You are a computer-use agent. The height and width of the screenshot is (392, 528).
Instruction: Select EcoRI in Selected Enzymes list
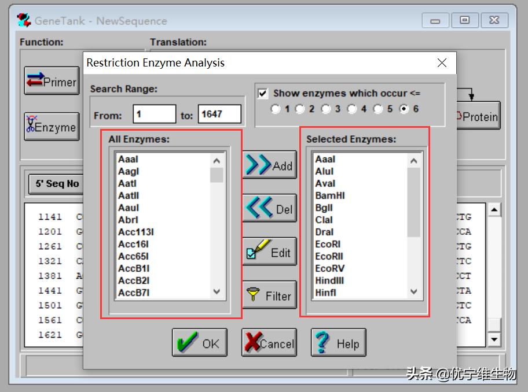pos(328,244)
